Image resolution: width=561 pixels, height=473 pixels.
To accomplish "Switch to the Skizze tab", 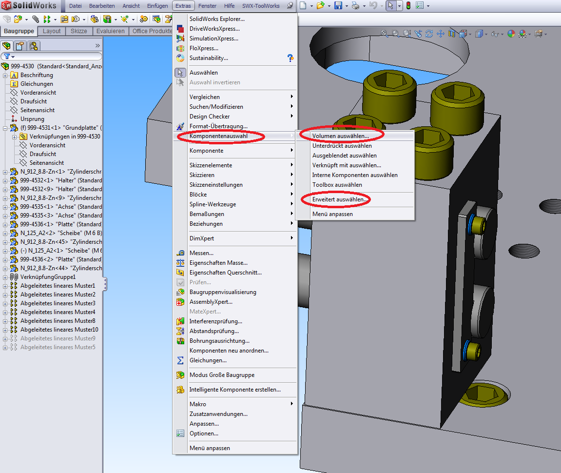I will [78, 31].
